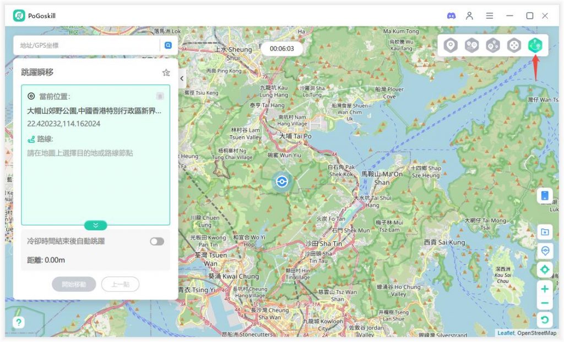Click the star favorite icon in panel
The height and width of the screenshot is (342, 564).
click(166, 73)
